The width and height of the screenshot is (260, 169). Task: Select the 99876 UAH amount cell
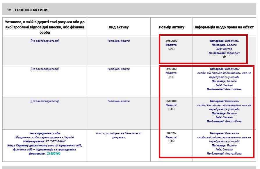point(171,137)
